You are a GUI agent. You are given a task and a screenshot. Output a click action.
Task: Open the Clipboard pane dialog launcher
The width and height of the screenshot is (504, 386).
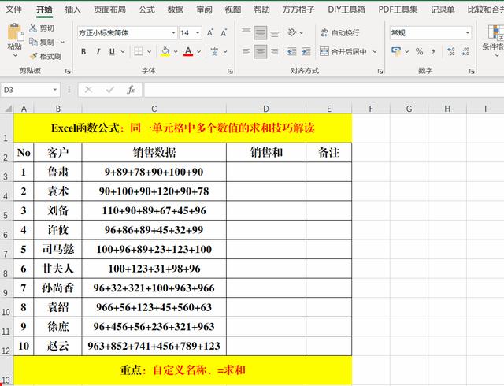pos(68,71)
